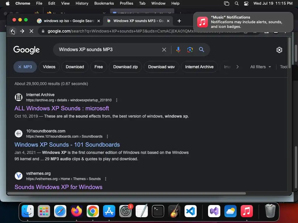The width and height of the screenshot is (298, 223).
Task: Click the archive.org result URL text
Action: click(69, 100)
